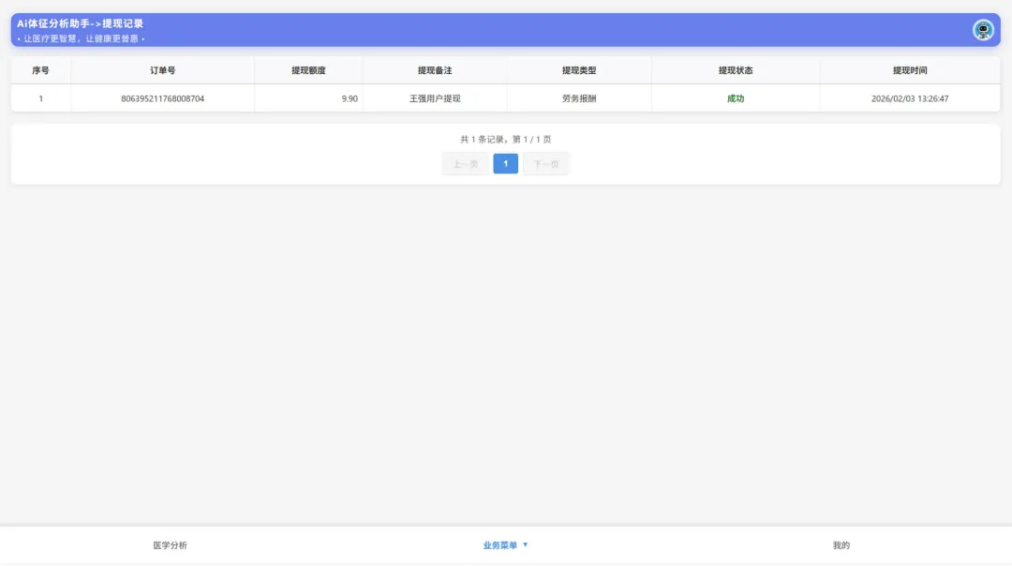Click the 上一页 previous page button

466,164
